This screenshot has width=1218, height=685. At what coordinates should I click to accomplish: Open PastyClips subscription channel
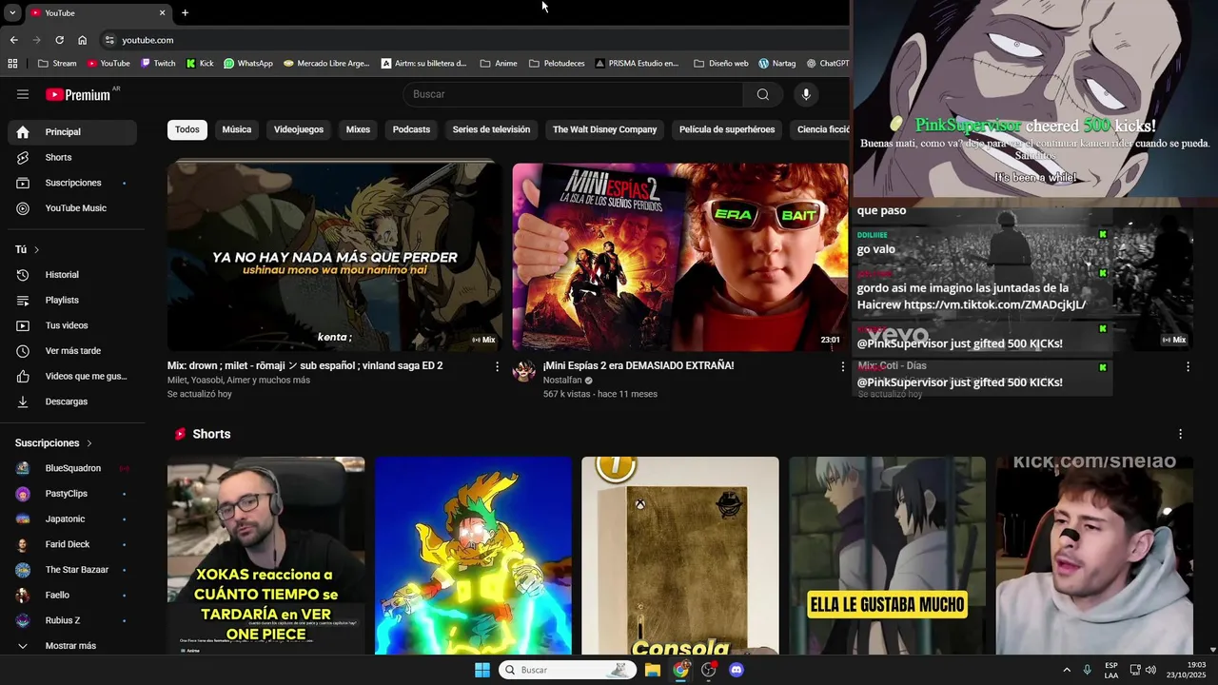[72, 494]
